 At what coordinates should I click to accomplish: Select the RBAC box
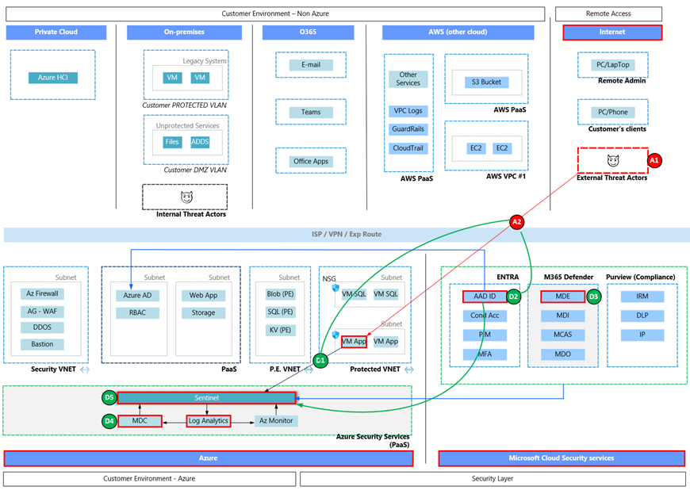point(137,312)
